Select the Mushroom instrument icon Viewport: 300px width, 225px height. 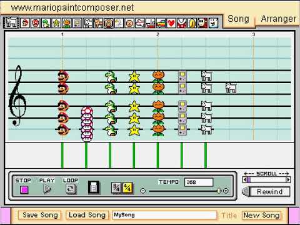pos(36,23)
